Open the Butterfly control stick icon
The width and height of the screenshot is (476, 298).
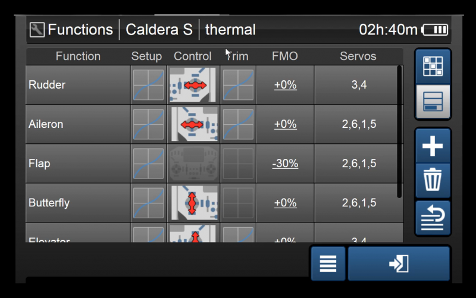tap(193, 203)
